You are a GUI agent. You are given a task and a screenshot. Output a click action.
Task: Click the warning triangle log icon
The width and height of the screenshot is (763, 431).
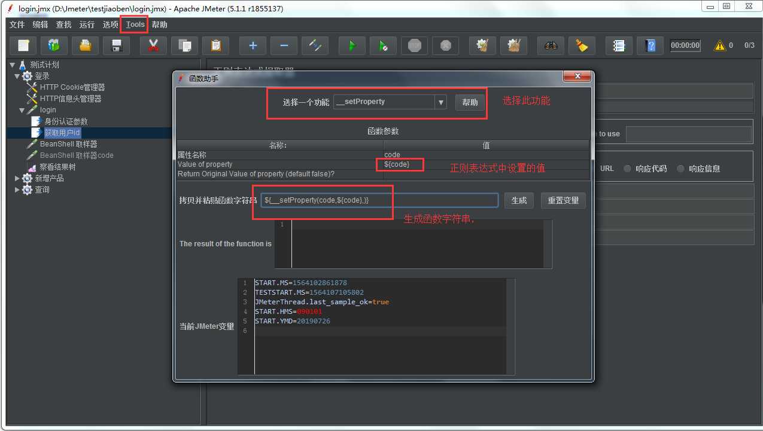pos(720,45)
